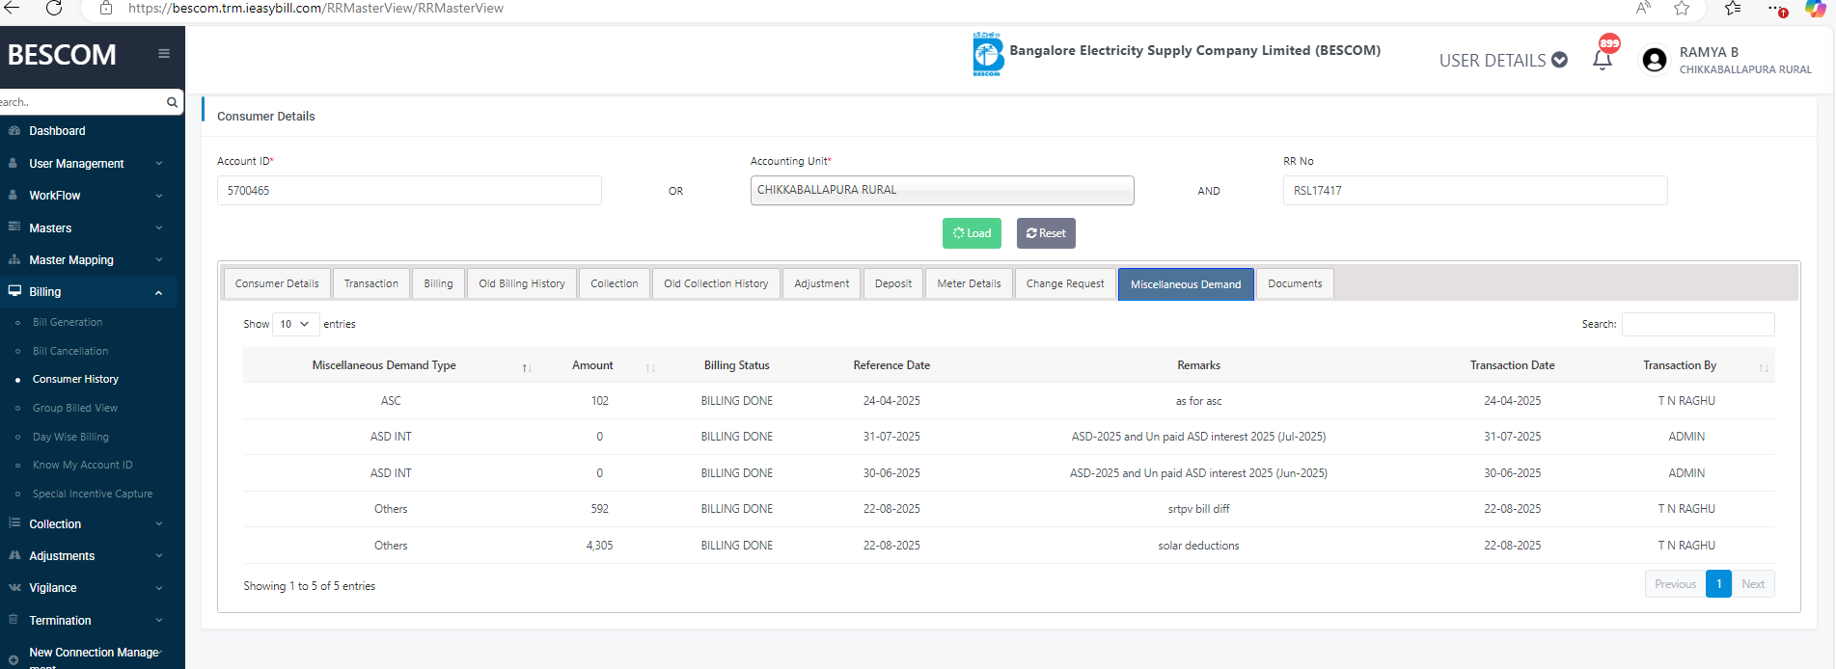The image size is (1836, 669).
Task: Sort by Miscellaneous Demand Type column
Action: [527, 367]
